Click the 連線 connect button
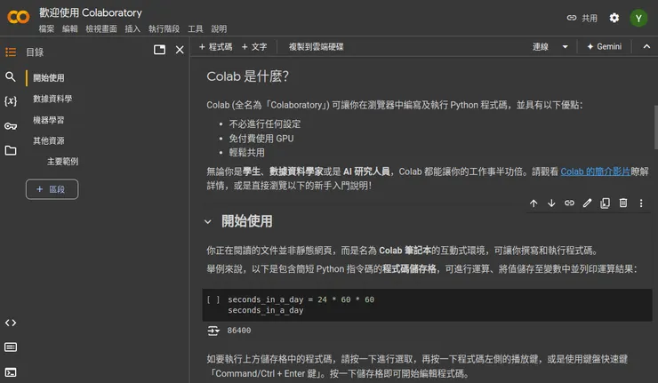 point(541,46)
